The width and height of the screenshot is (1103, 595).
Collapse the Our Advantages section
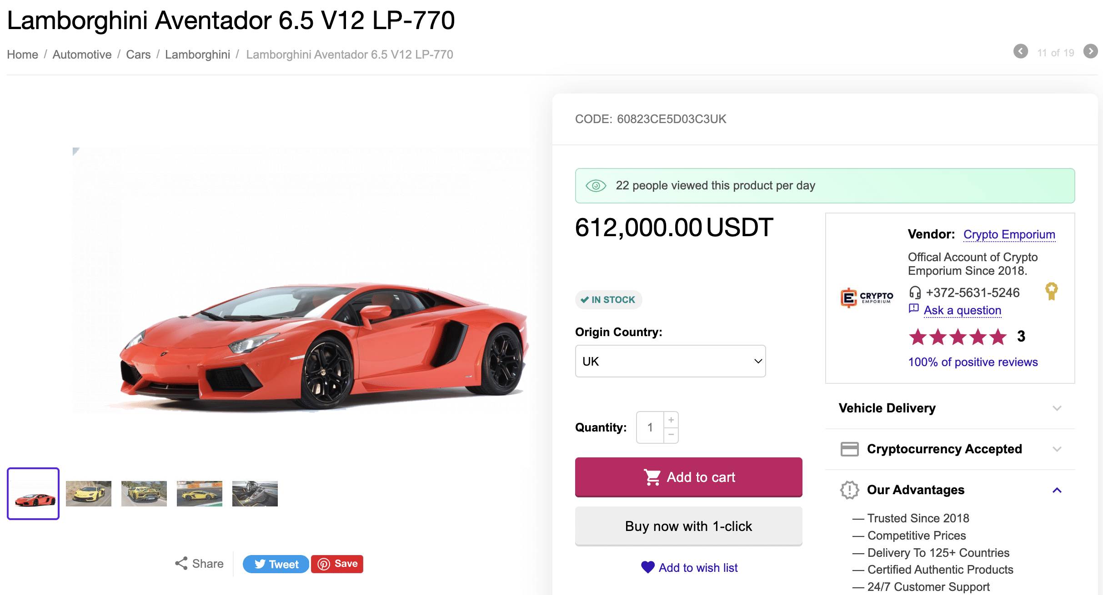(x=1057, y=490)
